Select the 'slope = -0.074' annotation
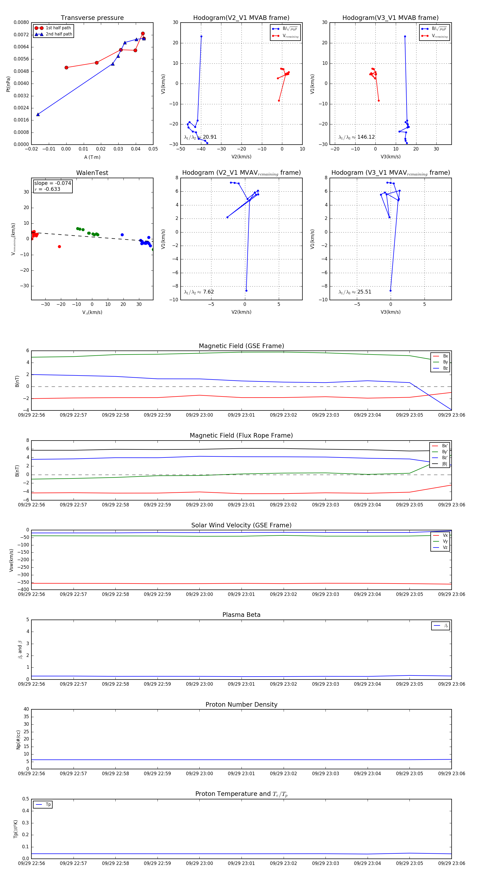This screenshot has height=887, width=483. click(x=53, y=183)
